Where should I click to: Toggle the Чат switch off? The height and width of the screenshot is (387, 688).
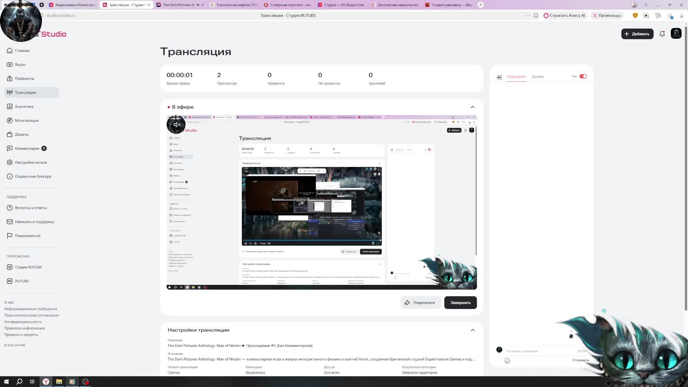(583, 76)
